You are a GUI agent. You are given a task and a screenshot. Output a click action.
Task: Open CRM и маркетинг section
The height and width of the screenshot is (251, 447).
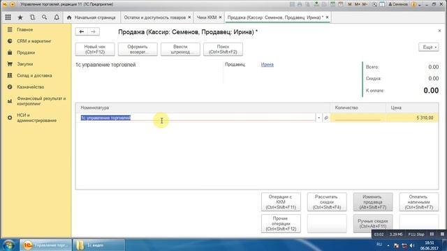pyautogui.click(x=34, y=41)
